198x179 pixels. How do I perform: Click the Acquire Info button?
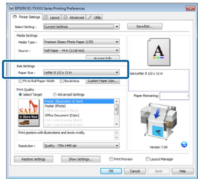tap(103, 57)
